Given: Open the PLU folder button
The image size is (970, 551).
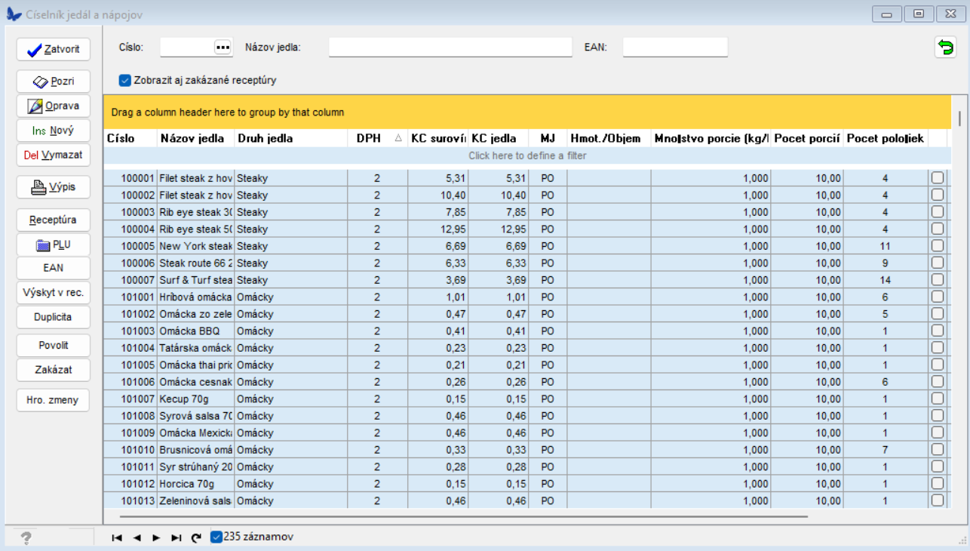Looking at the screenshot, I should [x=53, y=245].
